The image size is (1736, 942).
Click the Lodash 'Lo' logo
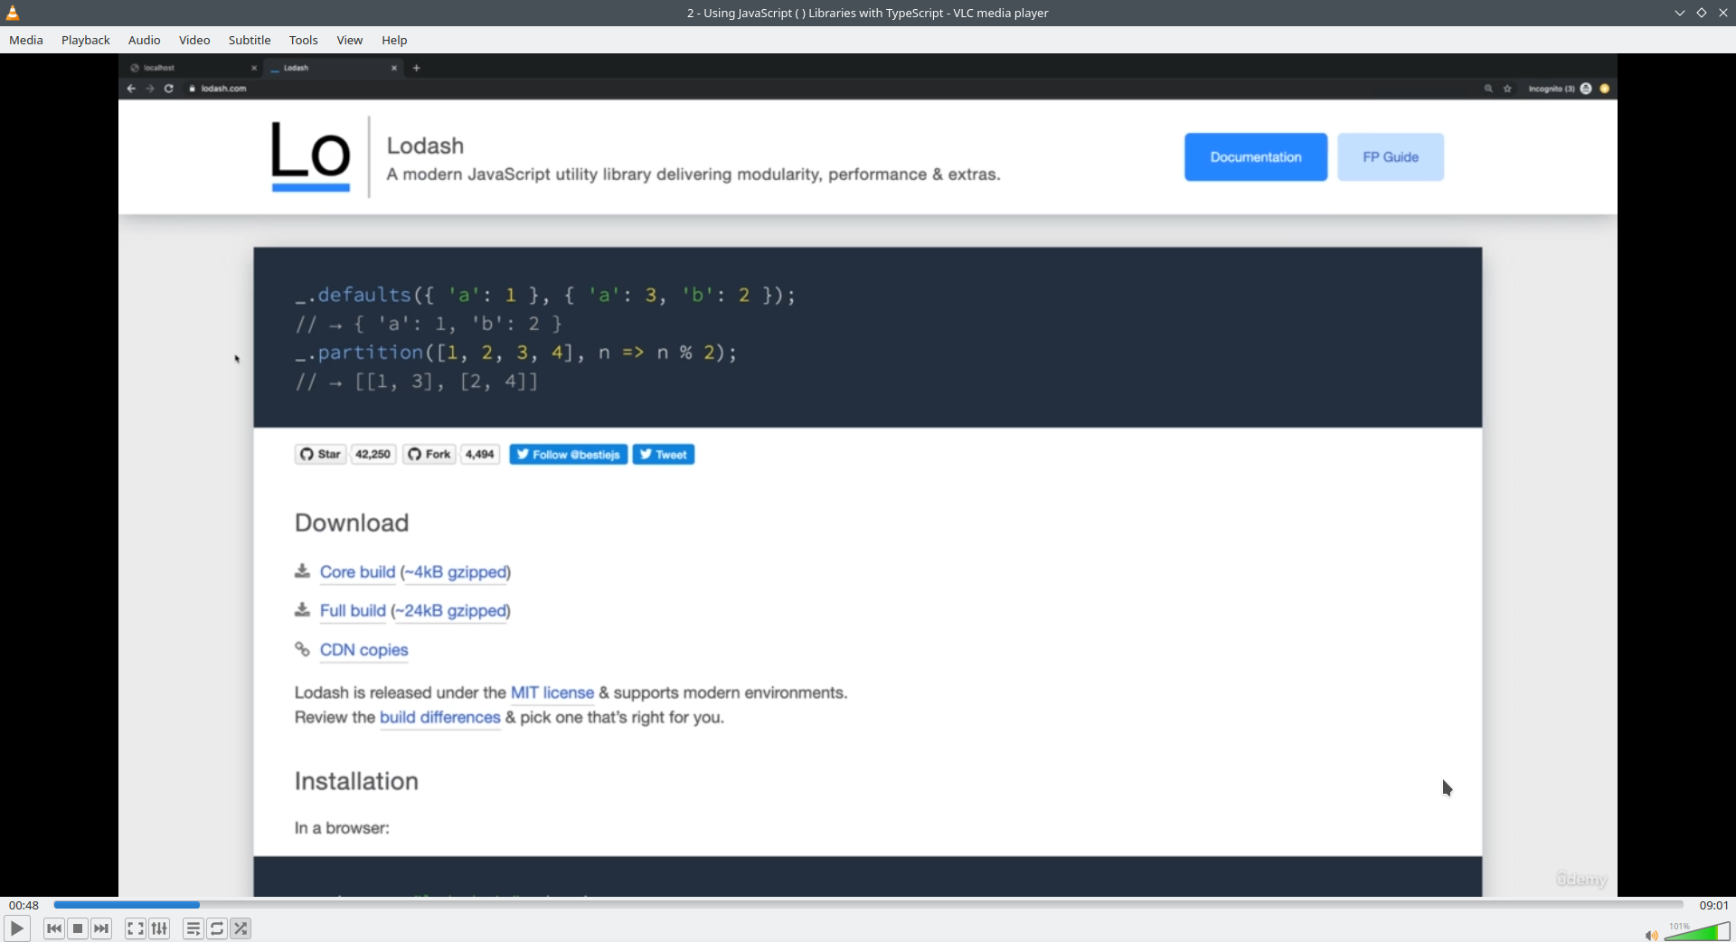(x=311, y=156)
